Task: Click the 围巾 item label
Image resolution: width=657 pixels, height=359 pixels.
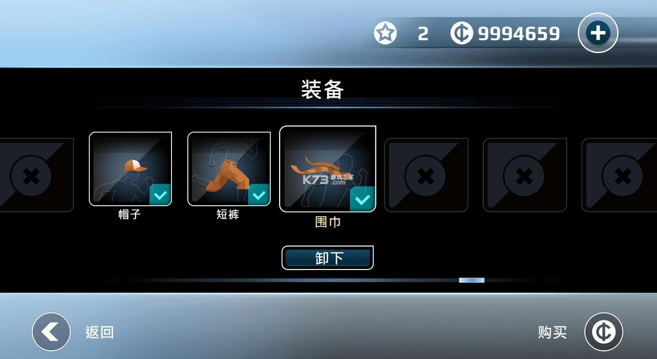Action: click(x=328, y=222)
